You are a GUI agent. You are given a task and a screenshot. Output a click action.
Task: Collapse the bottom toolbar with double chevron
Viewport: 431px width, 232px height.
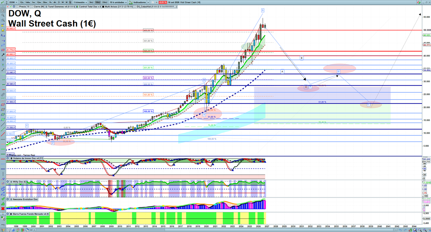31,230
